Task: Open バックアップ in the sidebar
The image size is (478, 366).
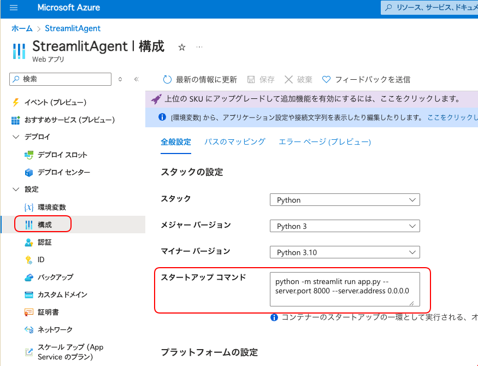Action: pos(56,277)
